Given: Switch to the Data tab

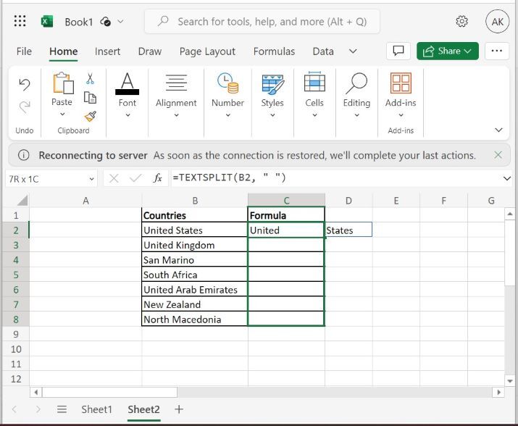Looking at the screenshot, I should click(x=323, y=51).
